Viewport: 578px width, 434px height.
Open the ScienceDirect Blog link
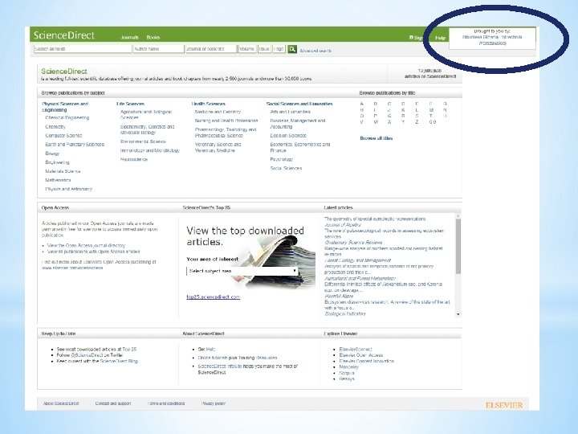[119, 361]
